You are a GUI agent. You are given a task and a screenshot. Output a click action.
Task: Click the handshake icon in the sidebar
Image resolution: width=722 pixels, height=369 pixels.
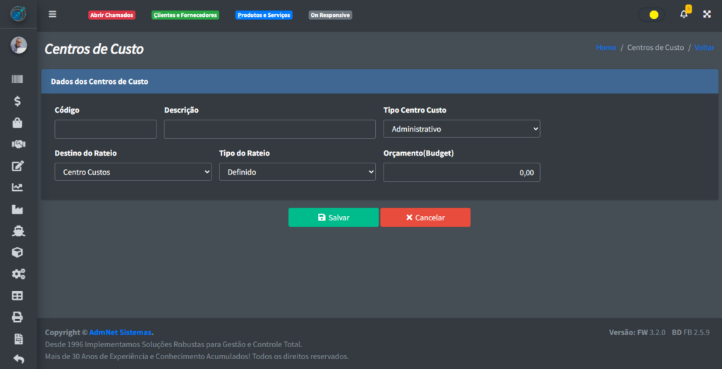pos(18,144)
